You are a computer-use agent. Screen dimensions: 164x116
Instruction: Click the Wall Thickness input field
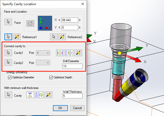coord(72,96)
